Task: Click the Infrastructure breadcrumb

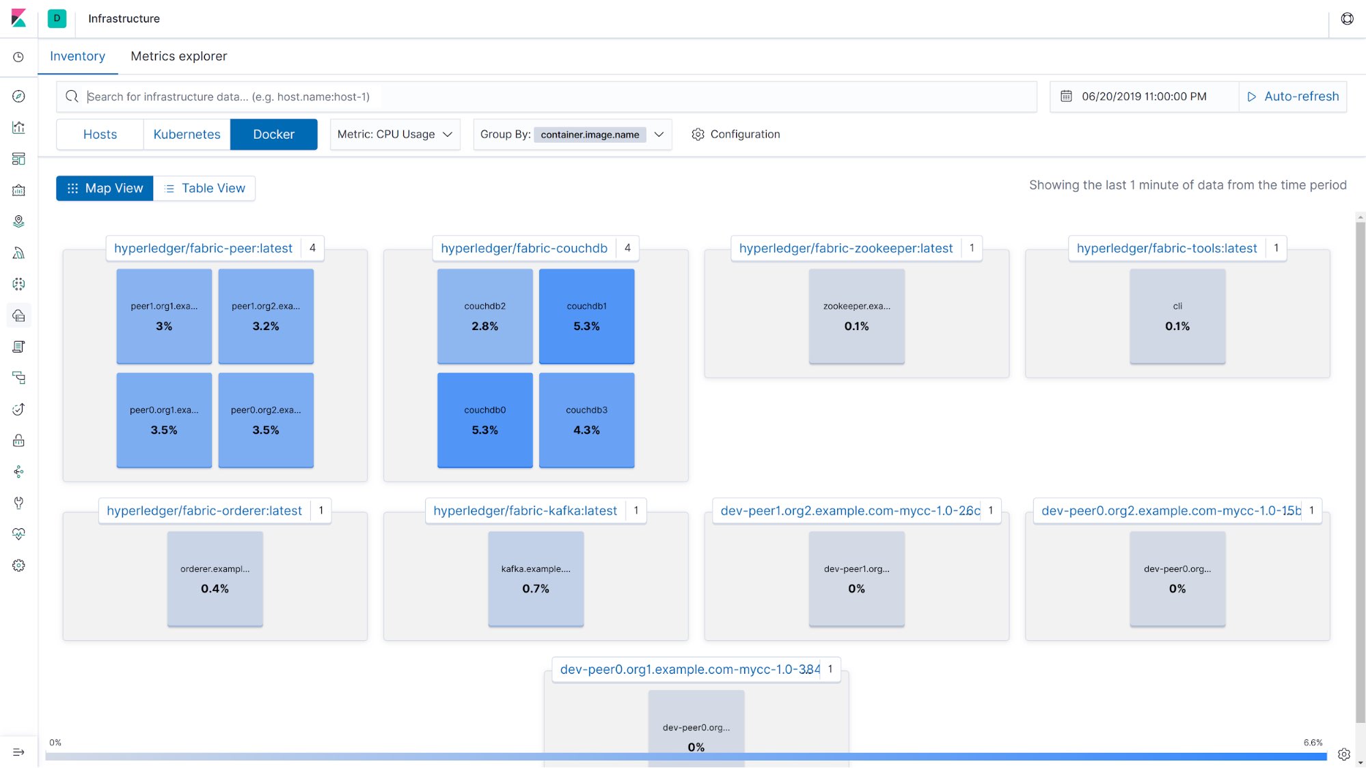Action: [x=124, y=18]
